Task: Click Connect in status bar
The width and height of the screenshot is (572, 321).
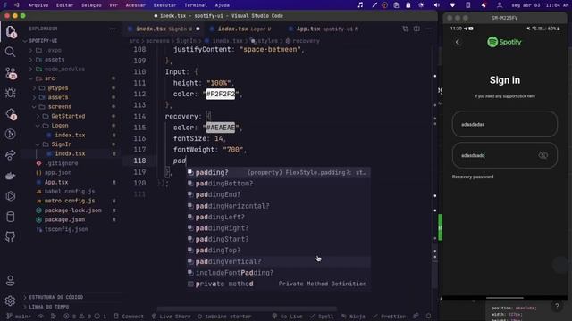Action: [x=129, y=317]
